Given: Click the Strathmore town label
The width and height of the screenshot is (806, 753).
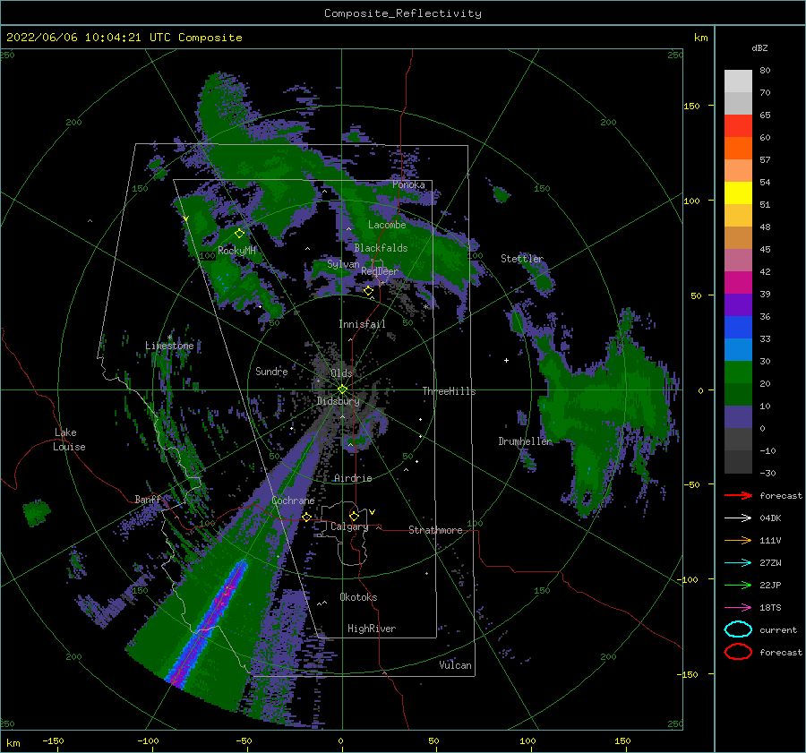Looking at the screenshot, I should pos(435,530).
